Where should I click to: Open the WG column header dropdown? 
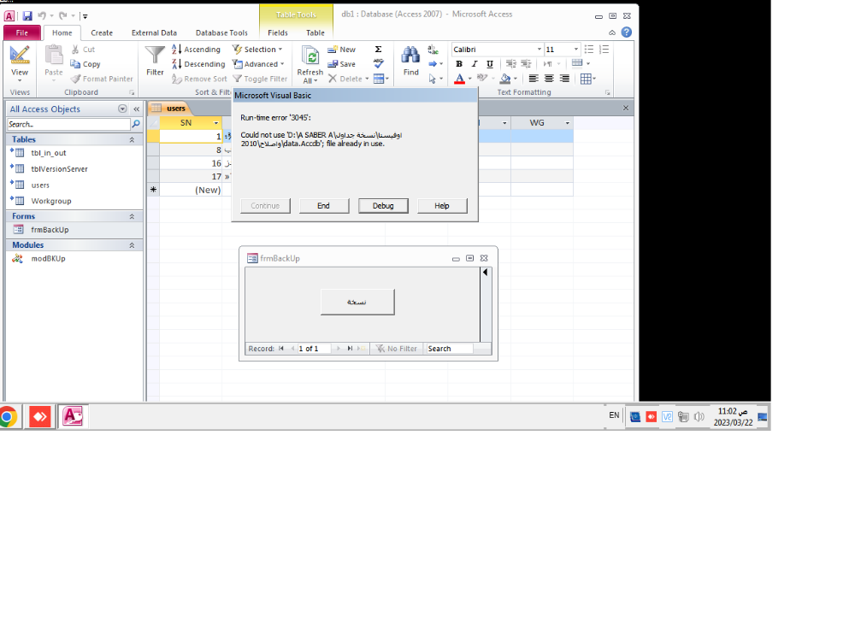pos(567,123)
